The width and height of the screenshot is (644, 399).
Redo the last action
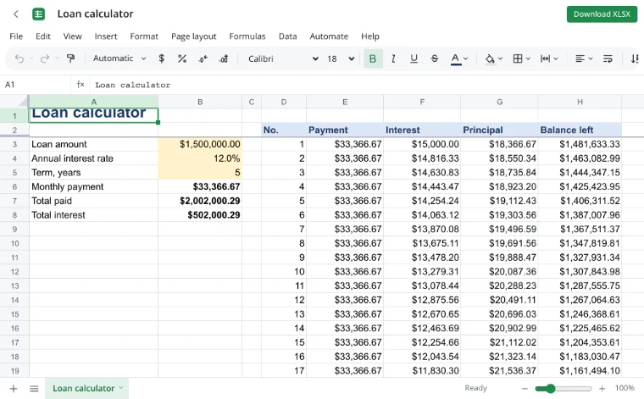pyautogui.click(x=45, y=58)
